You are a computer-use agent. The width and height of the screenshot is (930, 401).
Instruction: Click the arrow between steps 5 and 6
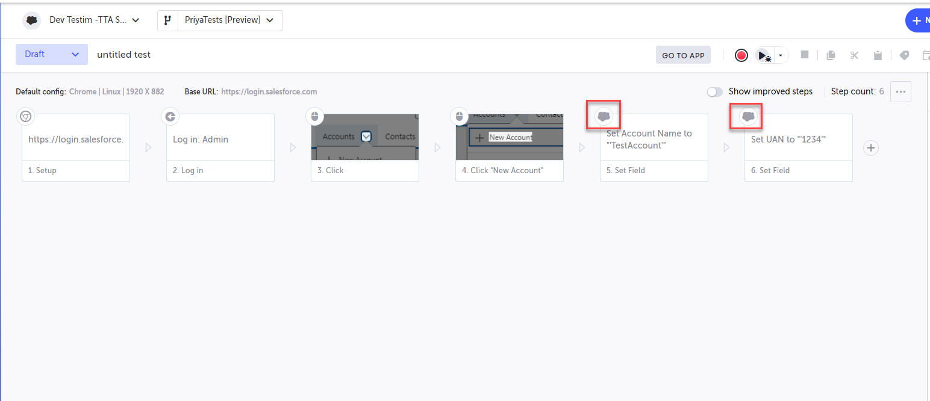click(x=726, y=147)
